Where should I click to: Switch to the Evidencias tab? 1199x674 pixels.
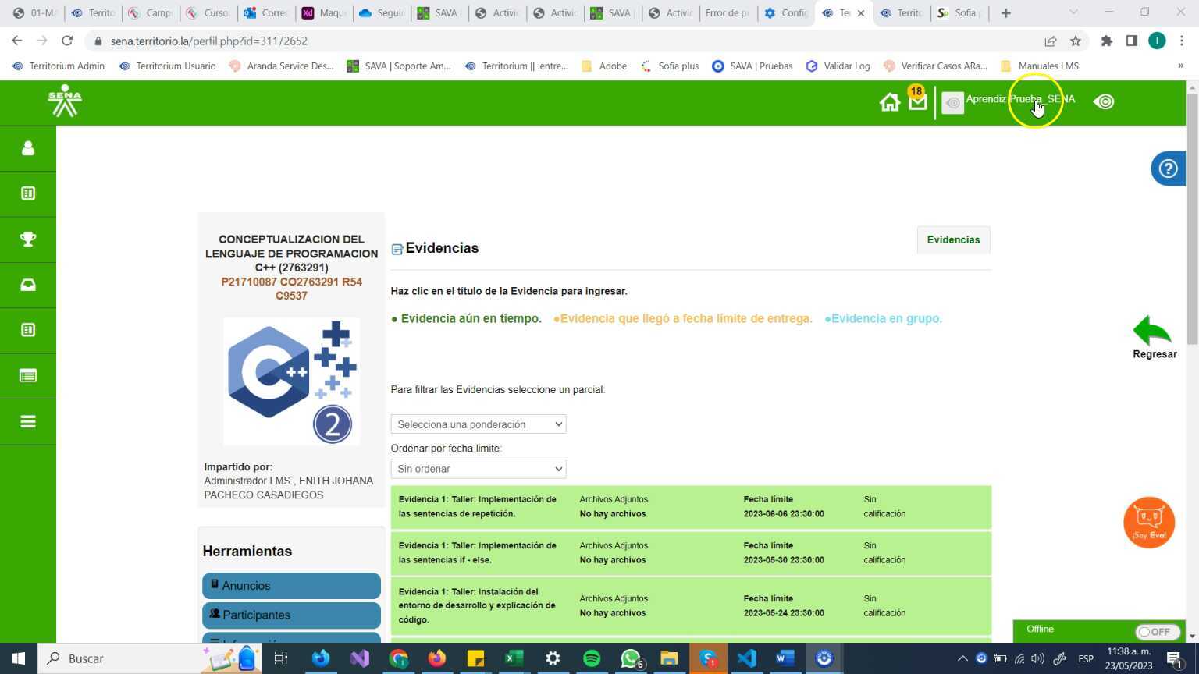[953, 239]
